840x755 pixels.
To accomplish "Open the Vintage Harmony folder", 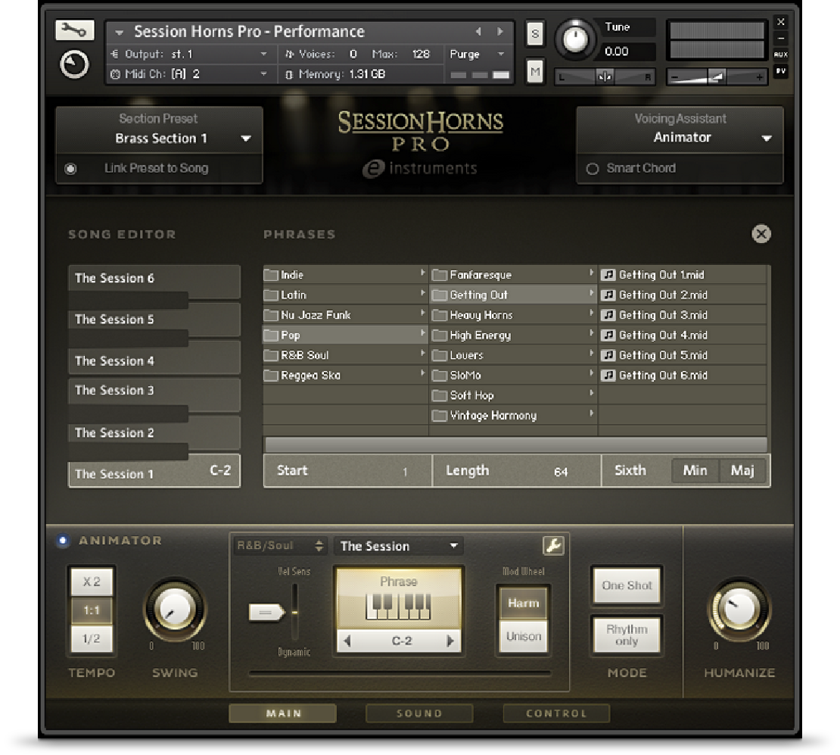I will click(514, 416).
